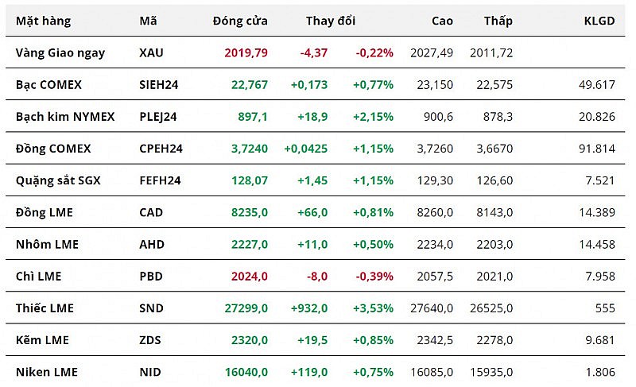This screenshot has height=387, width=636.
Task: Click the Thay đổi column header
Action: click(331, 21)
